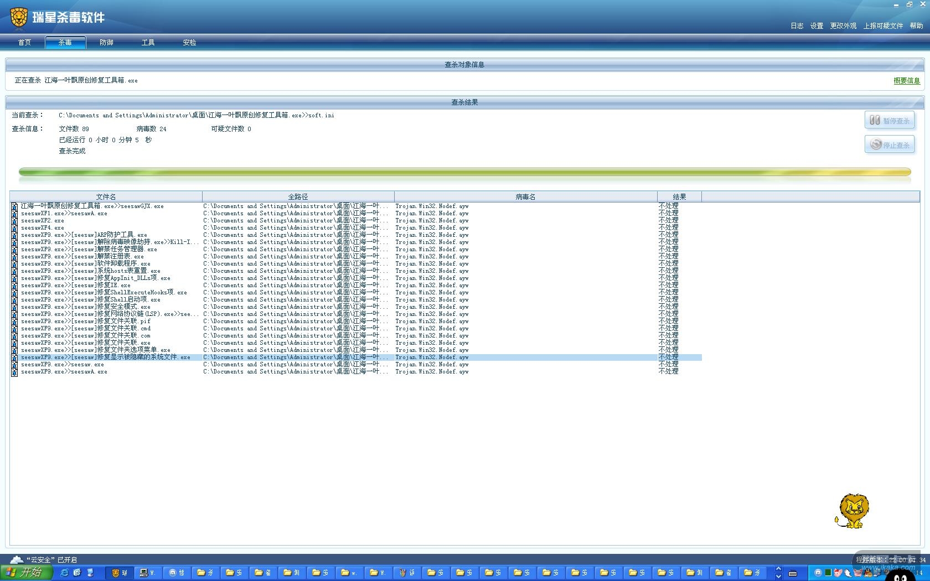
Task: Select the 修复文件关联.com row
Action: pyautogui.click(x=356, y=335)
